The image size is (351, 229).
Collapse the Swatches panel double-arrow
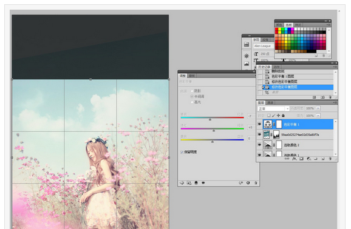tap(325, 21)
